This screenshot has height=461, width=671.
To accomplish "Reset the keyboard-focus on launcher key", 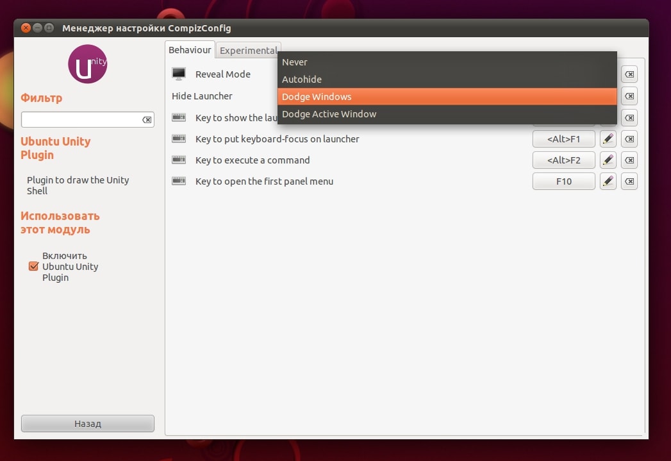I will point(629,138).
